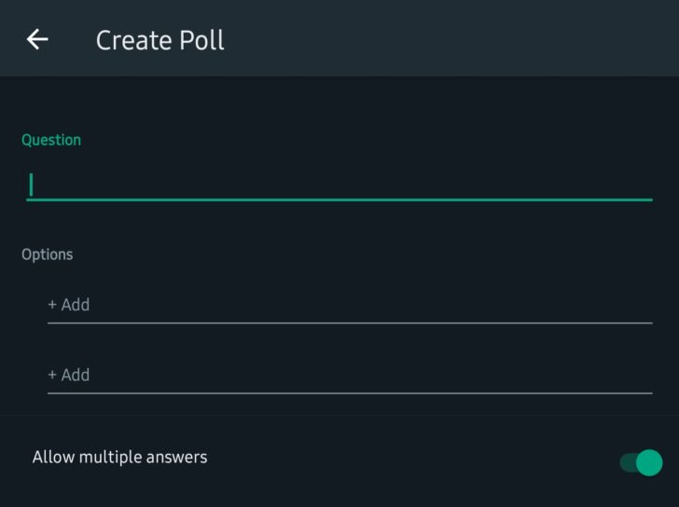Viewport: 679px width, 507px height.
Task: Click the "Create Poll" header title
Action: click(159, 40)
